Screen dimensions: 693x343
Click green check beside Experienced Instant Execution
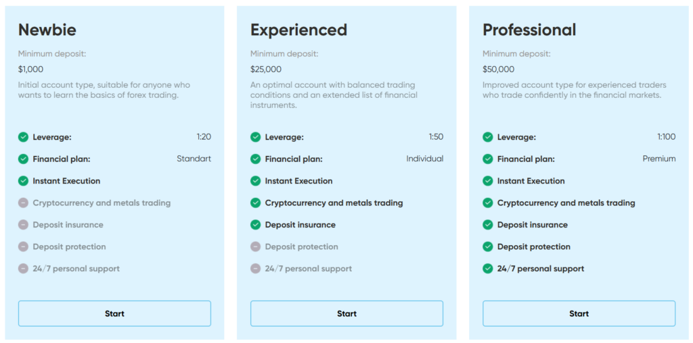click(x=255, y=181)
